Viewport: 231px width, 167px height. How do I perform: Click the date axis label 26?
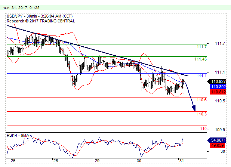pyautogui.click(x=56, y=161)
